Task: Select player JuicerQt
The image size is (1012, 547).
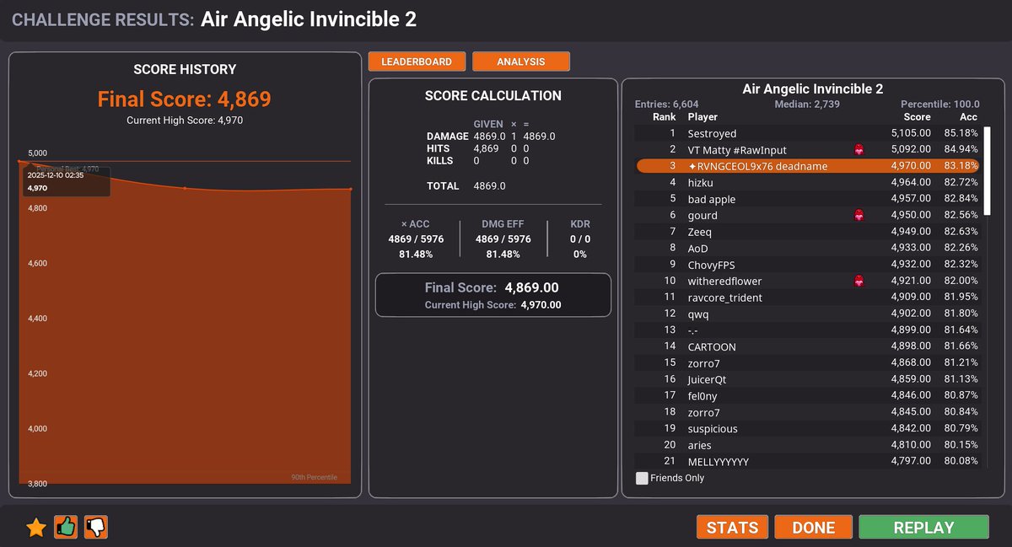Action: [x=809, y=379]
